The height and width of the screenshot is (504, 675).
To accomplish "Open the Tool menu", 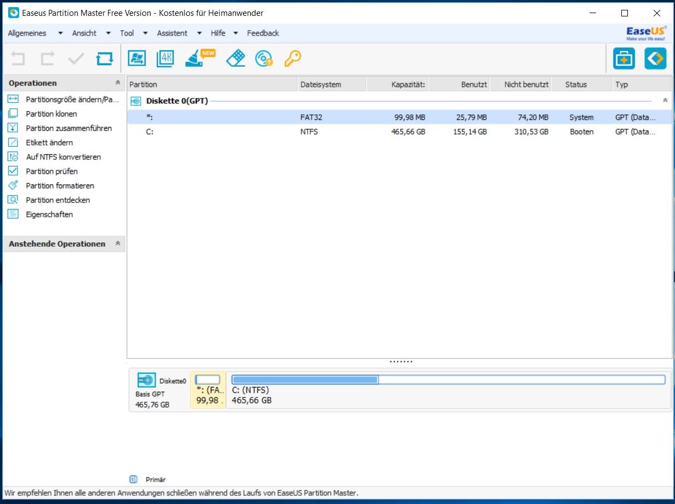I will click(127, 33).
